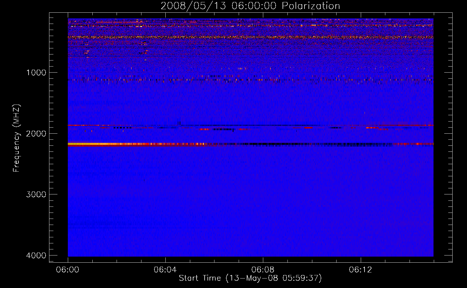Click the '06:08' time tick label

pyautogui.click(x=263, y=270)
